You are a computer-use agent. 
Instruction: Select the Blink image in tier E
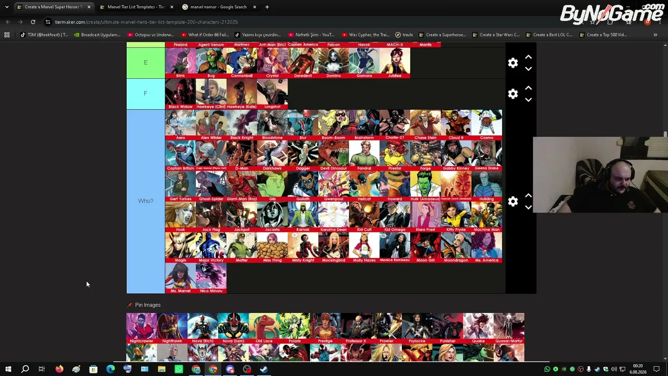click(181, 63)
